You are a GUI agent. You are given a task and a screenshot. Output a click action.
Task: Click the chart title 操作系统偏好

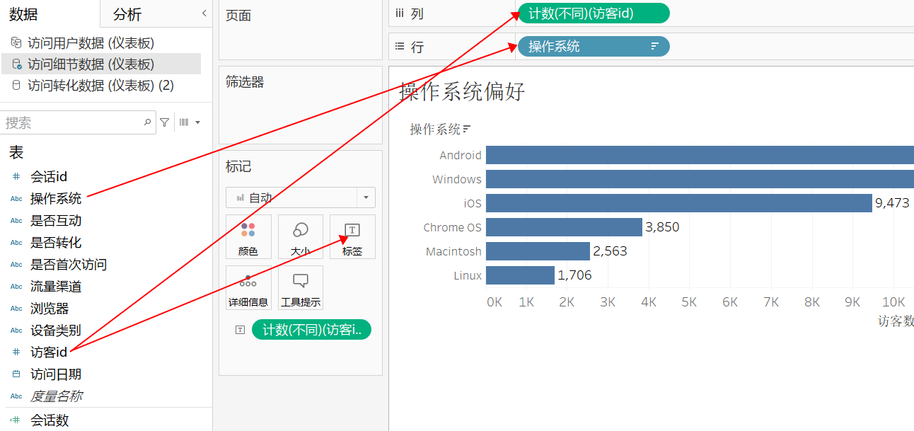462,91
